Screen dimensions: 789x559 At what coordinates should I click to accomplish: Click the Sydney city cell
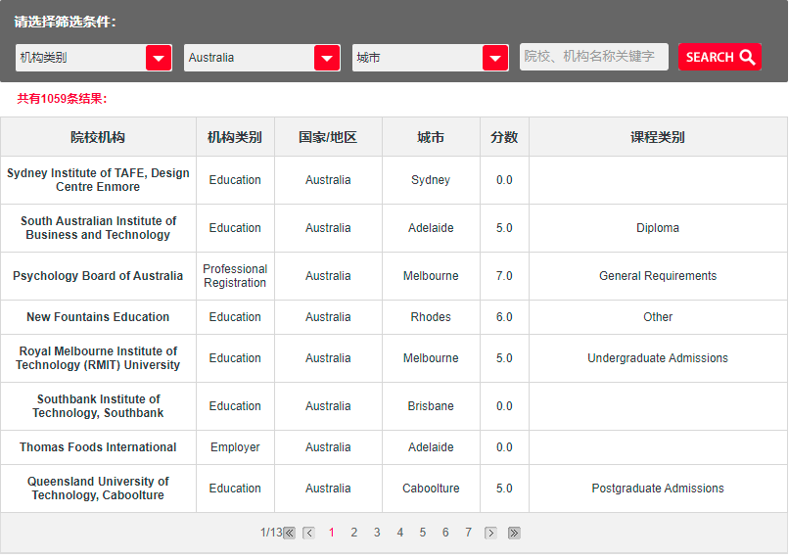(x=431, y=180)
